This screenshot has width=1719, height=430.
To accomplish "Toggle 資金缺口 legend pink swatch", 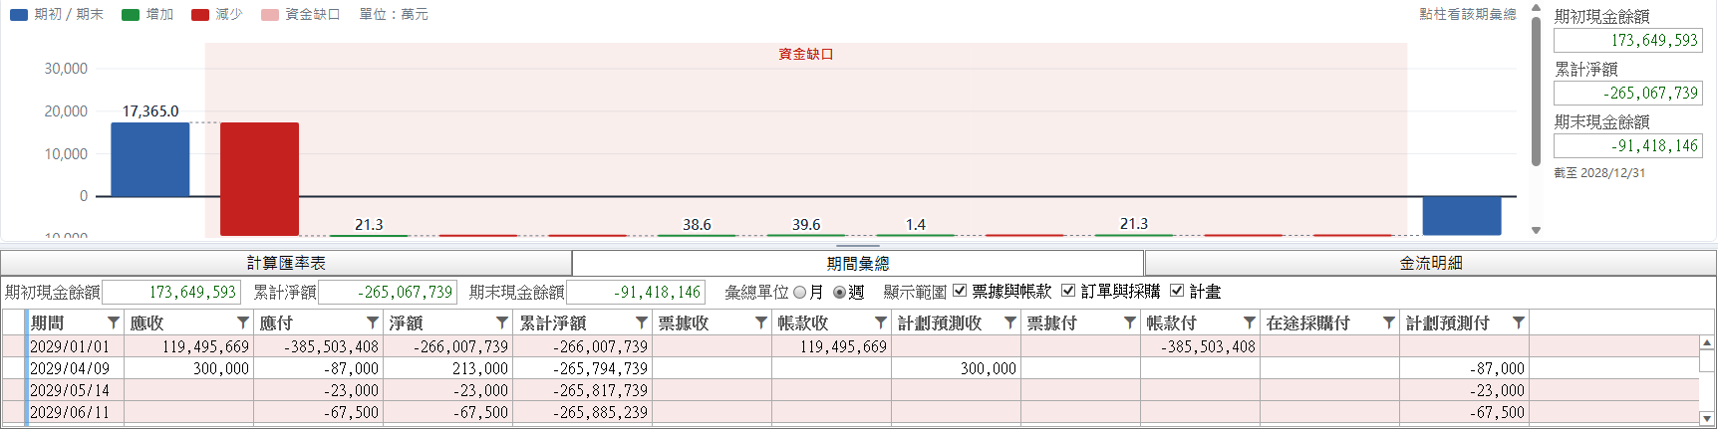I will pyautogui.click(x=270, y=15).
